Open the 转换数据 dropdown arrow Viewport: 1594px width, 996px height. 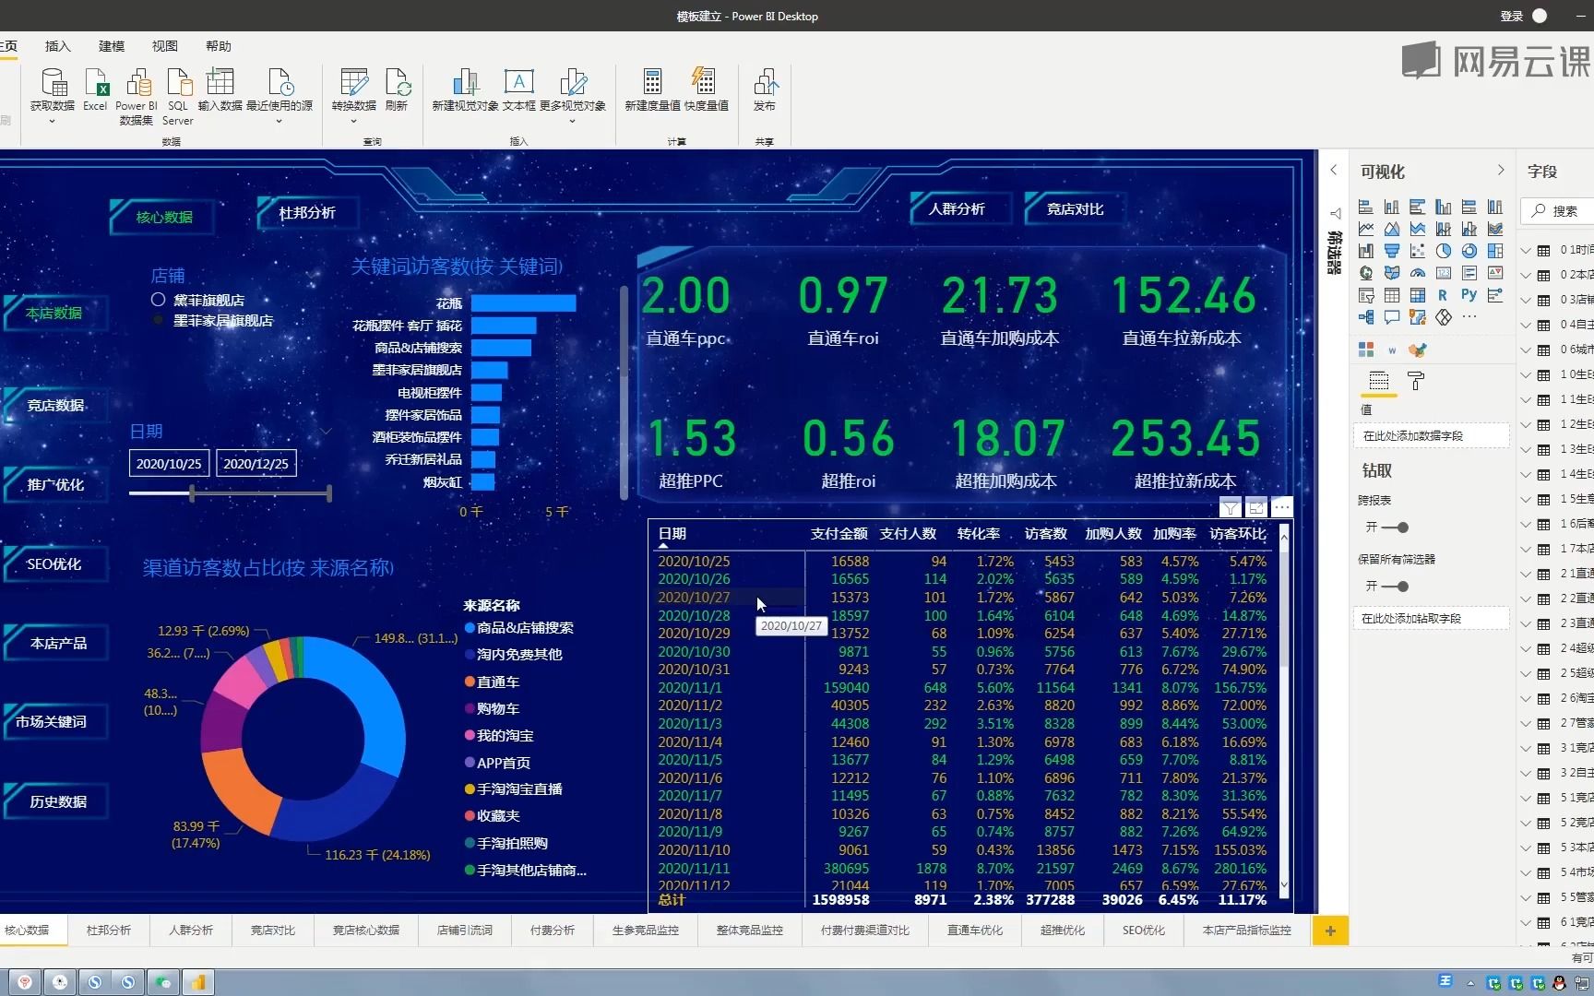click(353, 121)
